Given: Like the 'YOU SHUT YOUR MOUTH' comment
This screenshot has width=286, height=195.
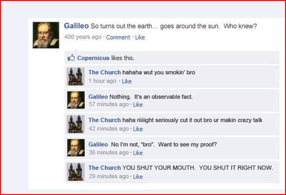Looking at the screenshot, I should [x=138, y=177].
